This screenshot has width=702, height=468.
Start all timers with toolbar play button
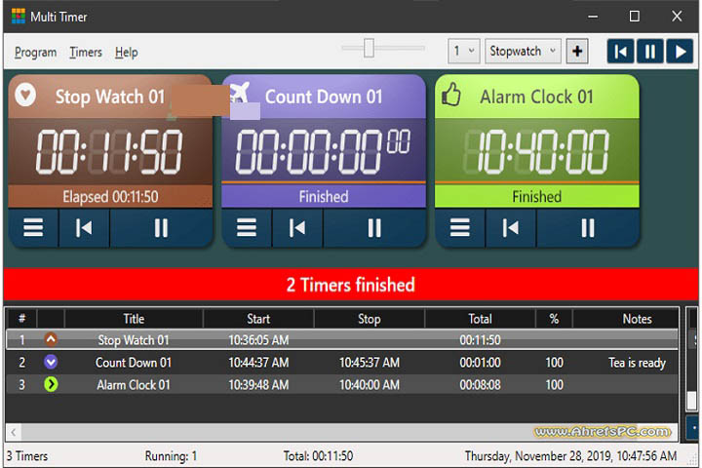click(680, 52)
